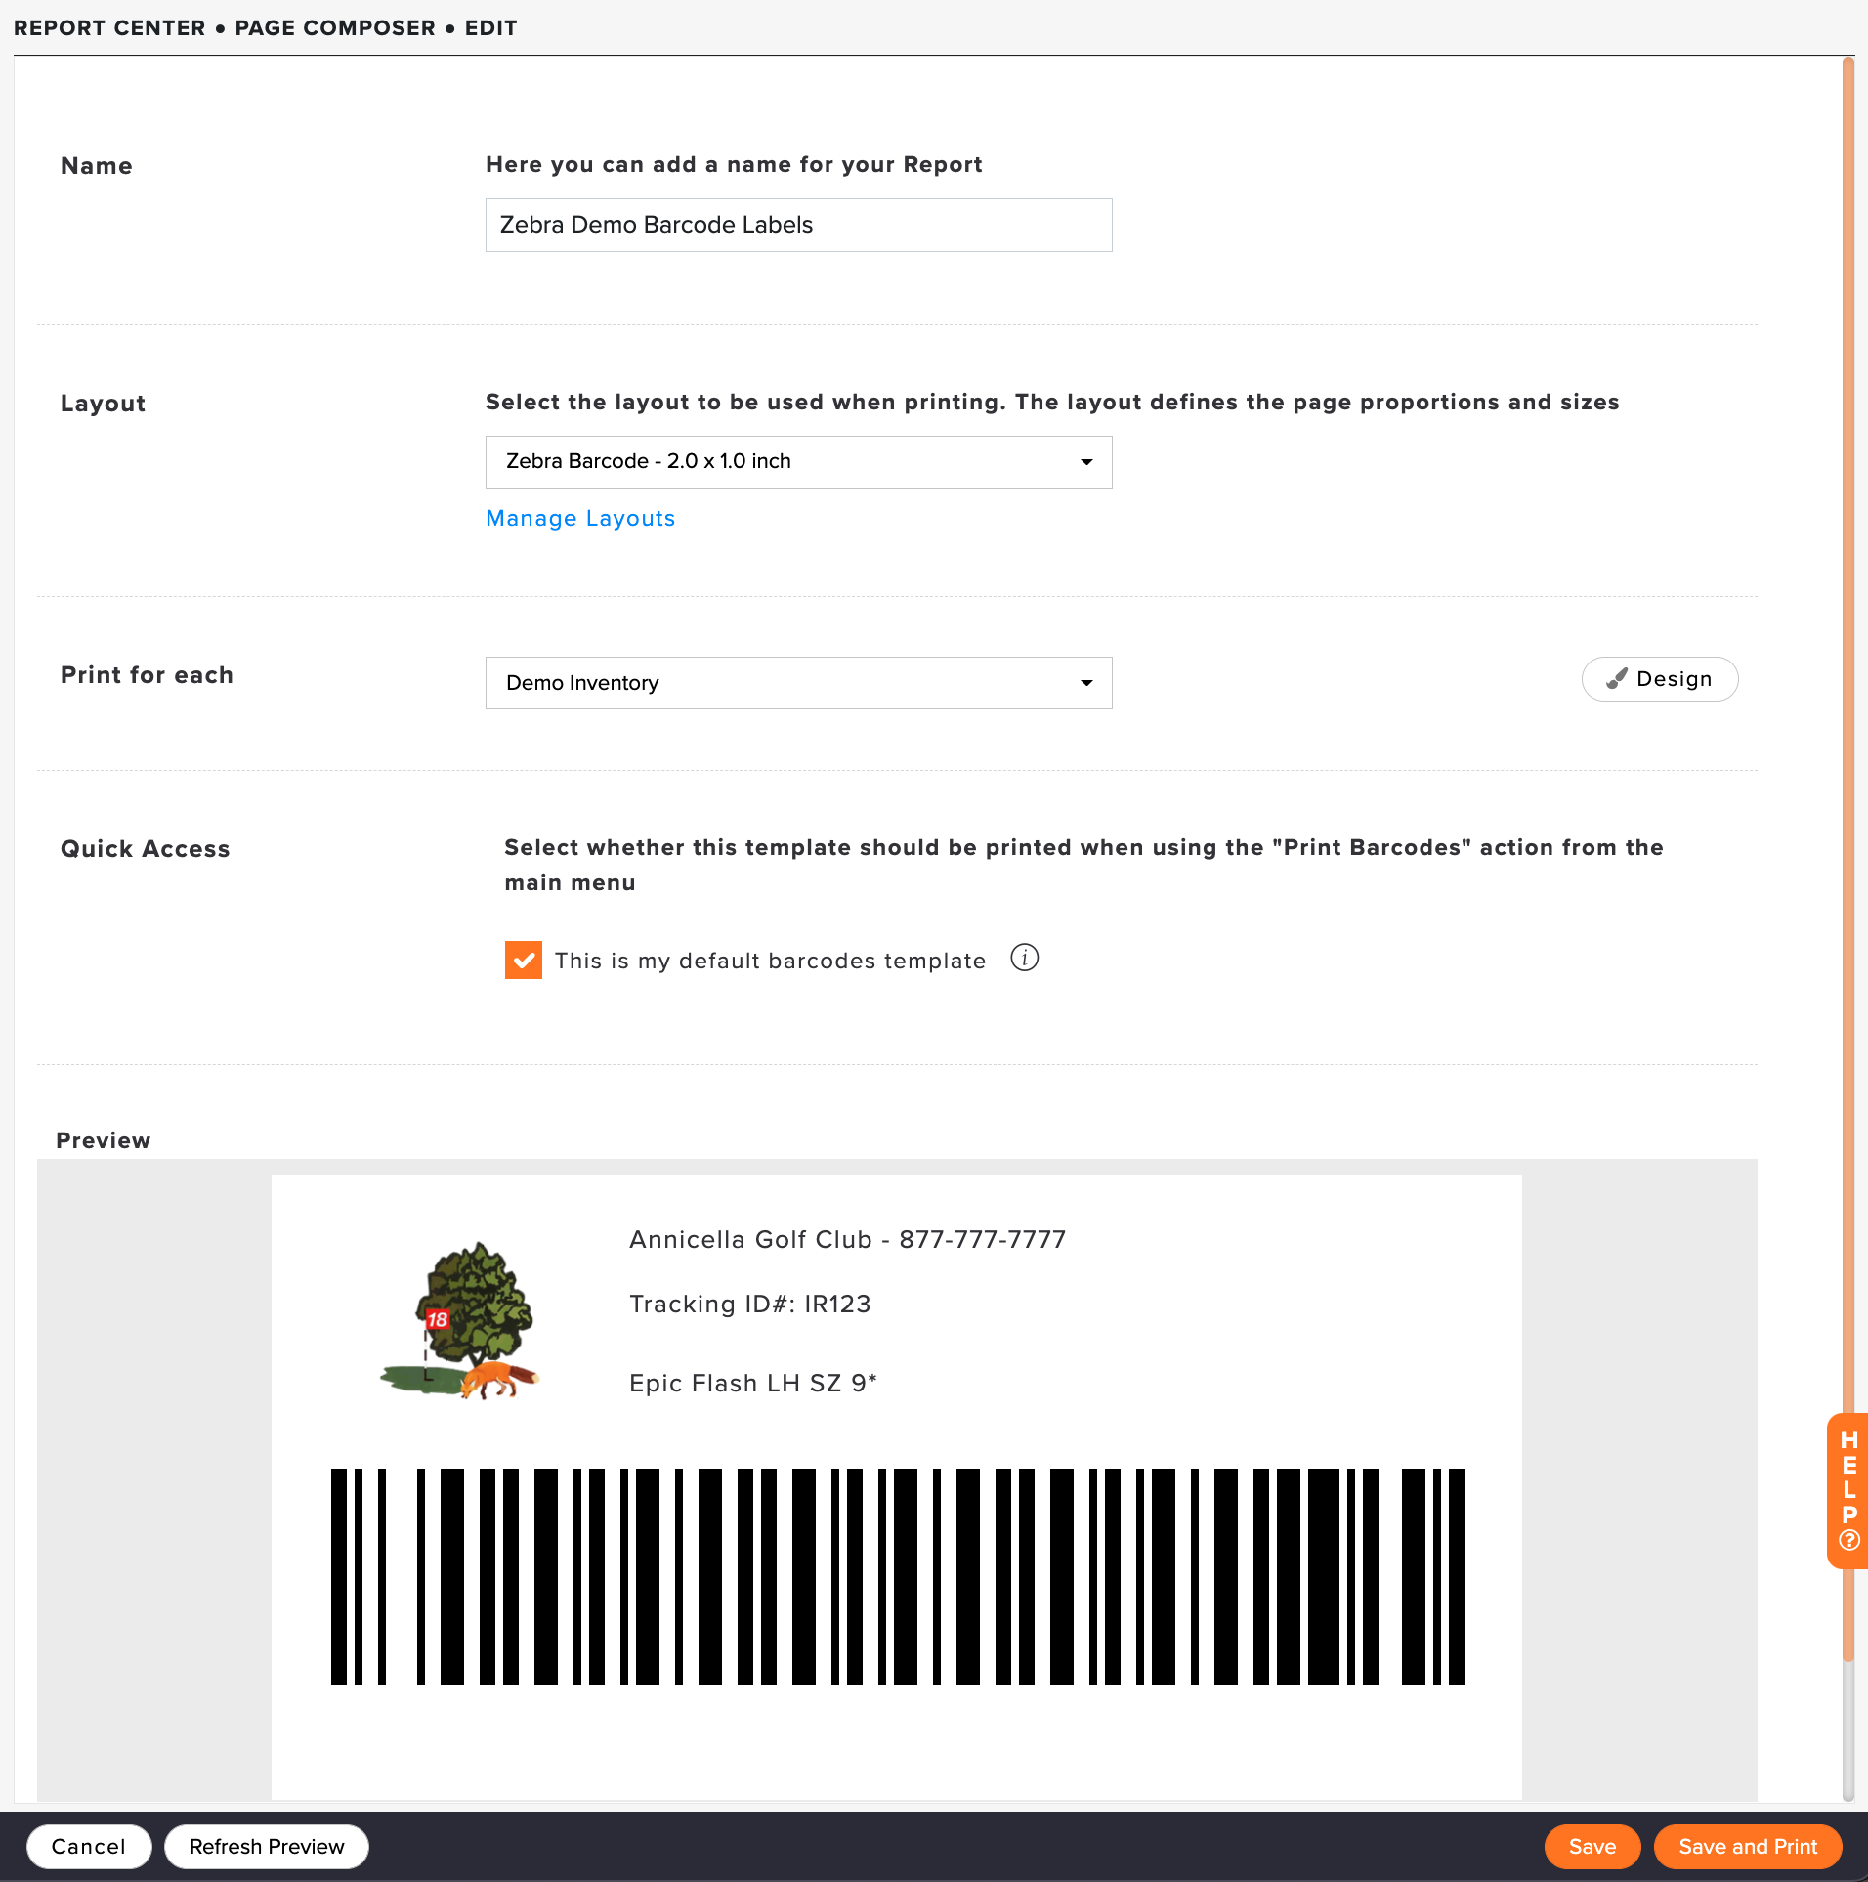Click the Report Center breadcrumb heading
Viewport: 1868px width, 1882px height.
[109, 27]
